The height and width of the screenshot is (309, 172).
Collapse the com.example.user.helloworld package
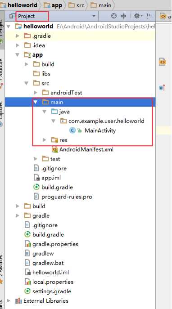coord(53,121)
